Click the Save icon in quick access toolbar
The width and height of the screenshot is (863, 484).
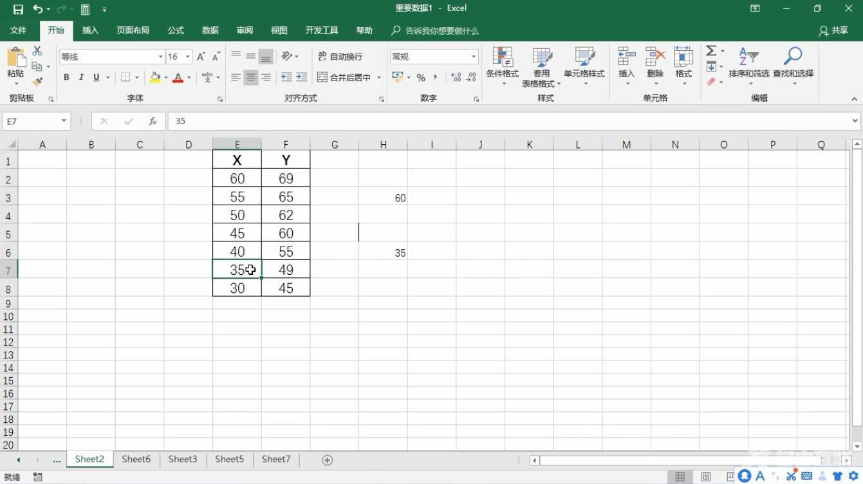(17, 9)
